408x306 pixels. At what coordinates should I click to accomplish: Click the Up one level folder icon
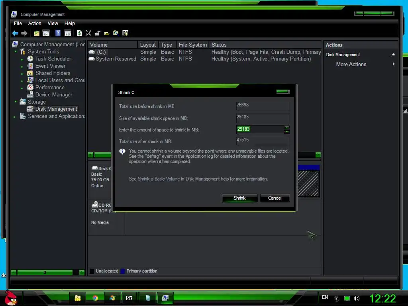[x=36, y=33]
